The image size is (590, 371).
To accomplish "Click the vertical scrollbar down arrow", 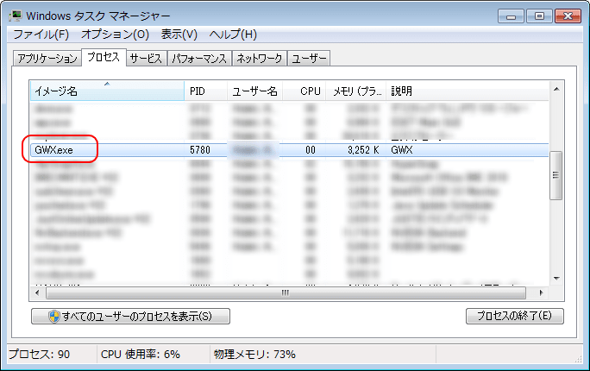I will (x=556, y=279).
